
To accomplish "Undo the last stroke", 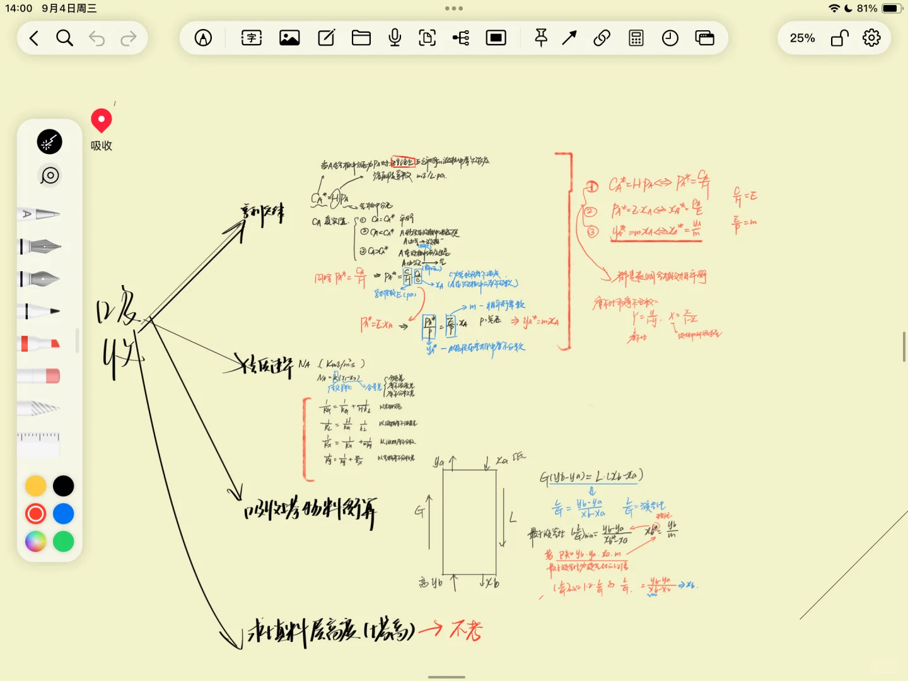I will pos(96,38).
